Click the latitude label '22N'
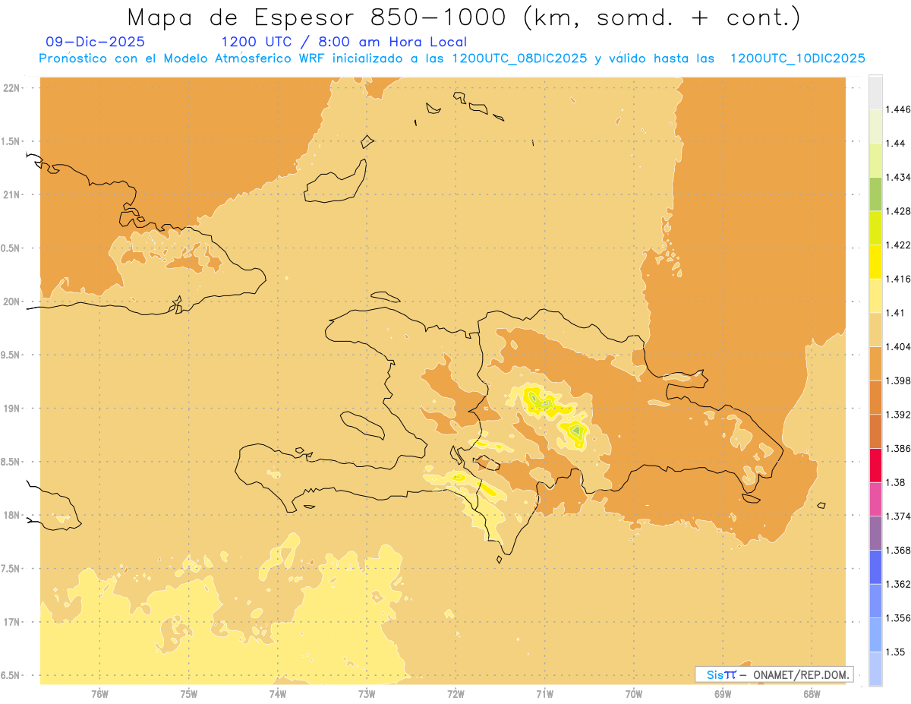The width and height of the screenshot is (911, 704). coord(11,88)
